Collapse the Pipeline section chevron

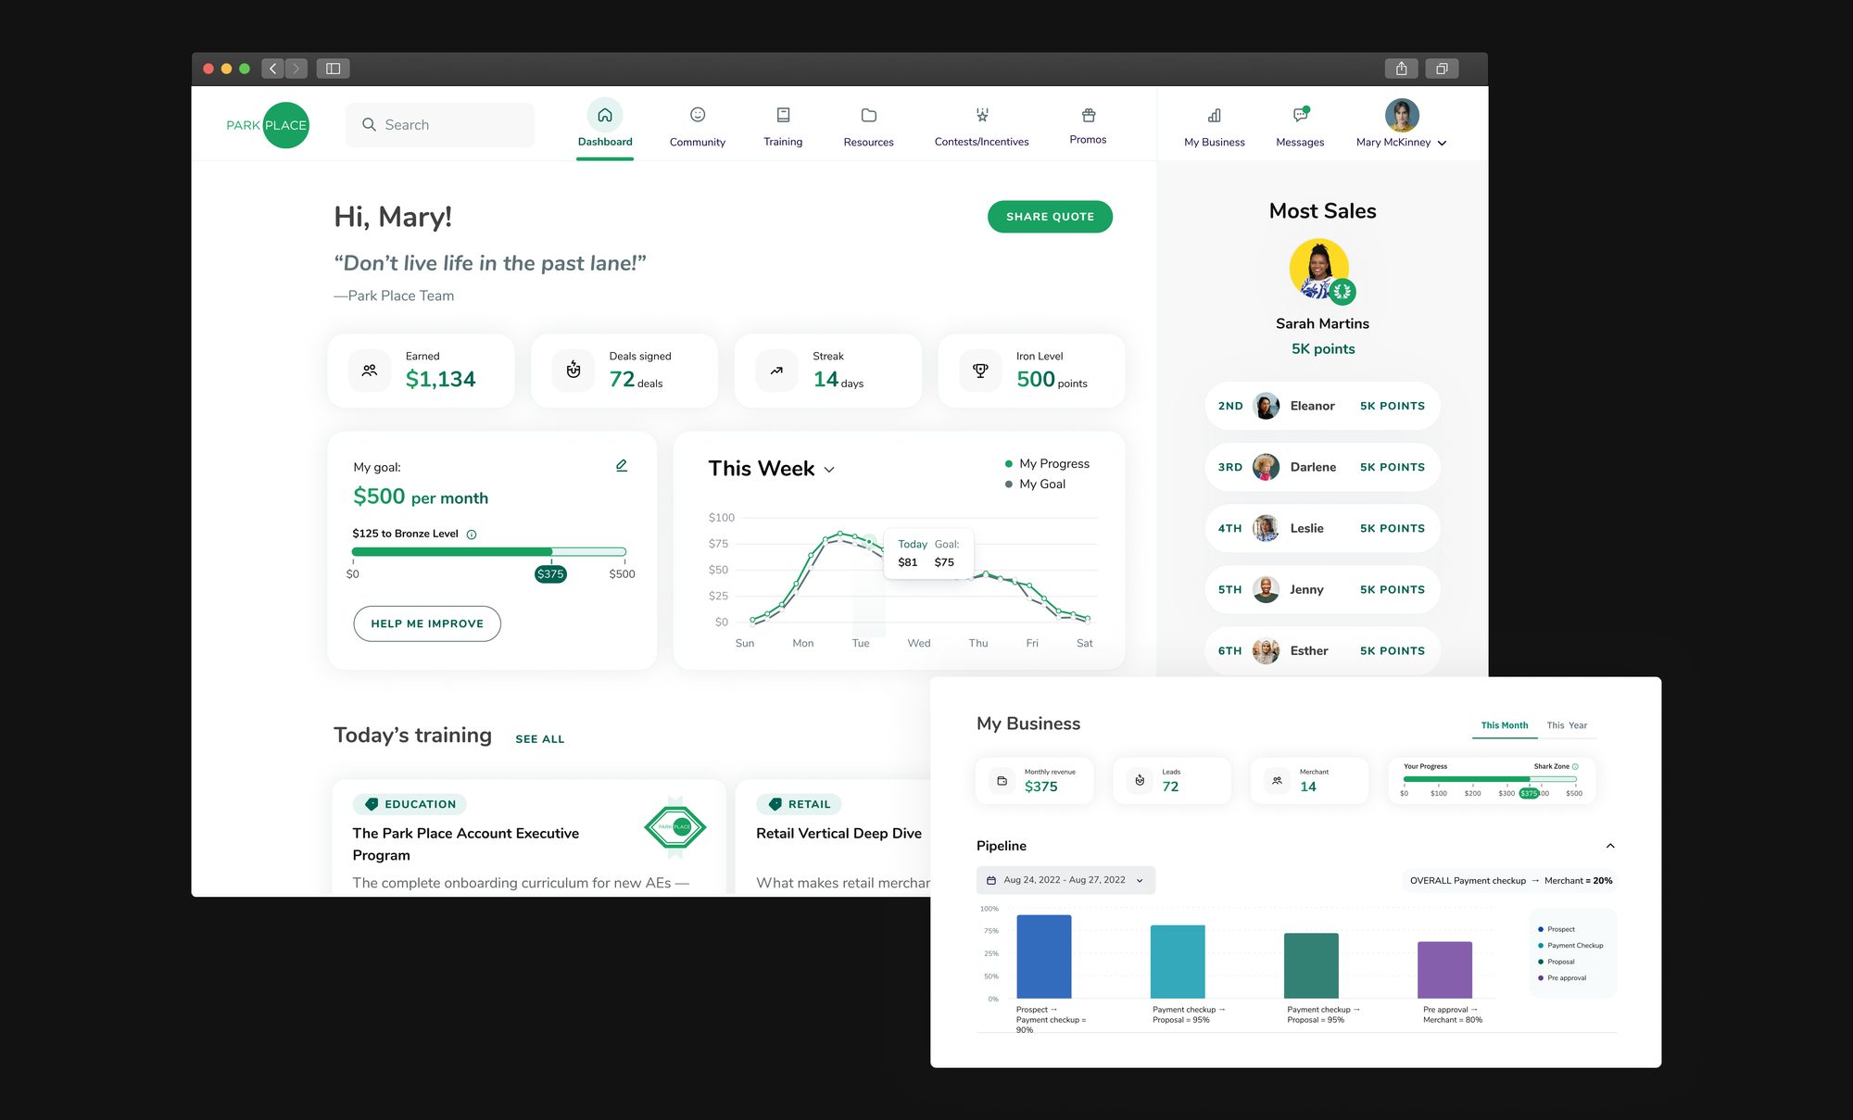pos(1610,846)
